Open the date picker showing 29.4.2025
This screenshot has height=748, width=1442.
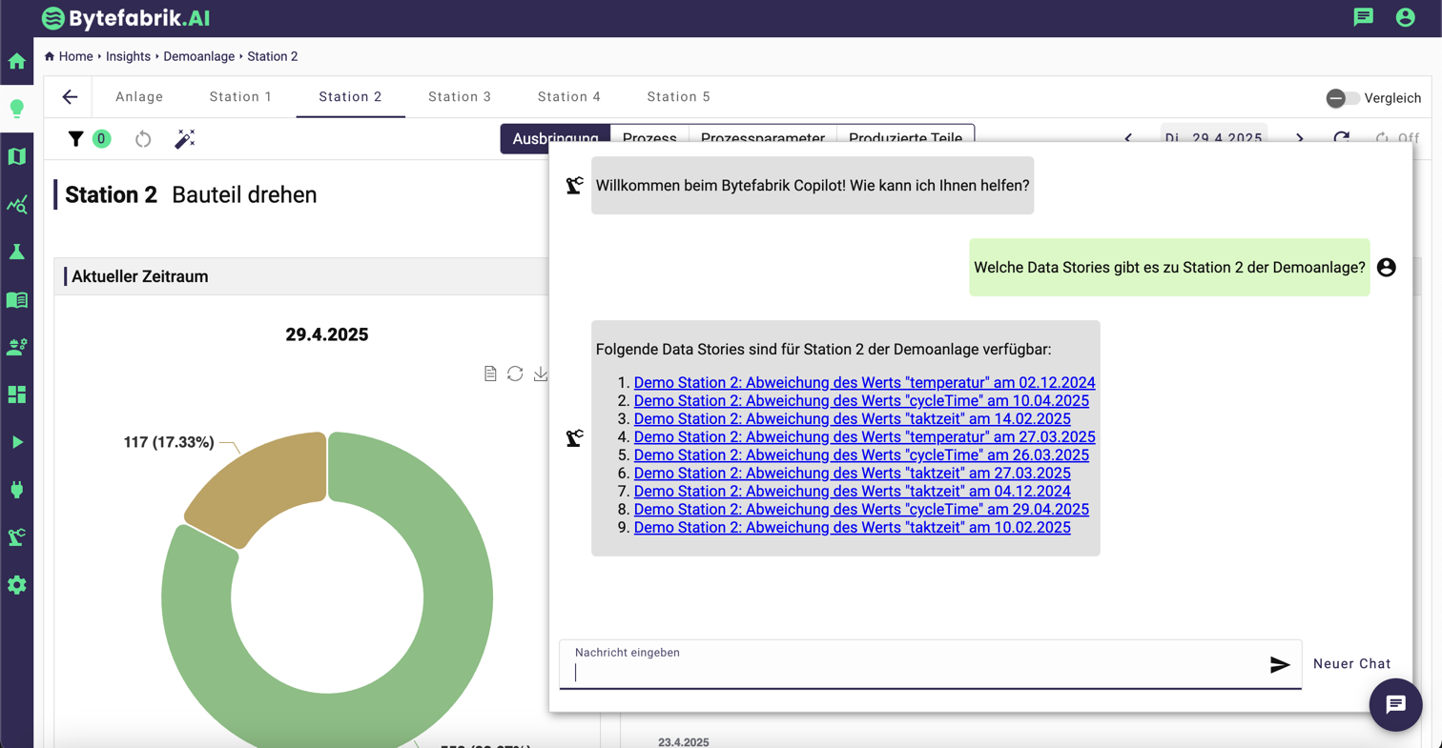click(1213, 138)
